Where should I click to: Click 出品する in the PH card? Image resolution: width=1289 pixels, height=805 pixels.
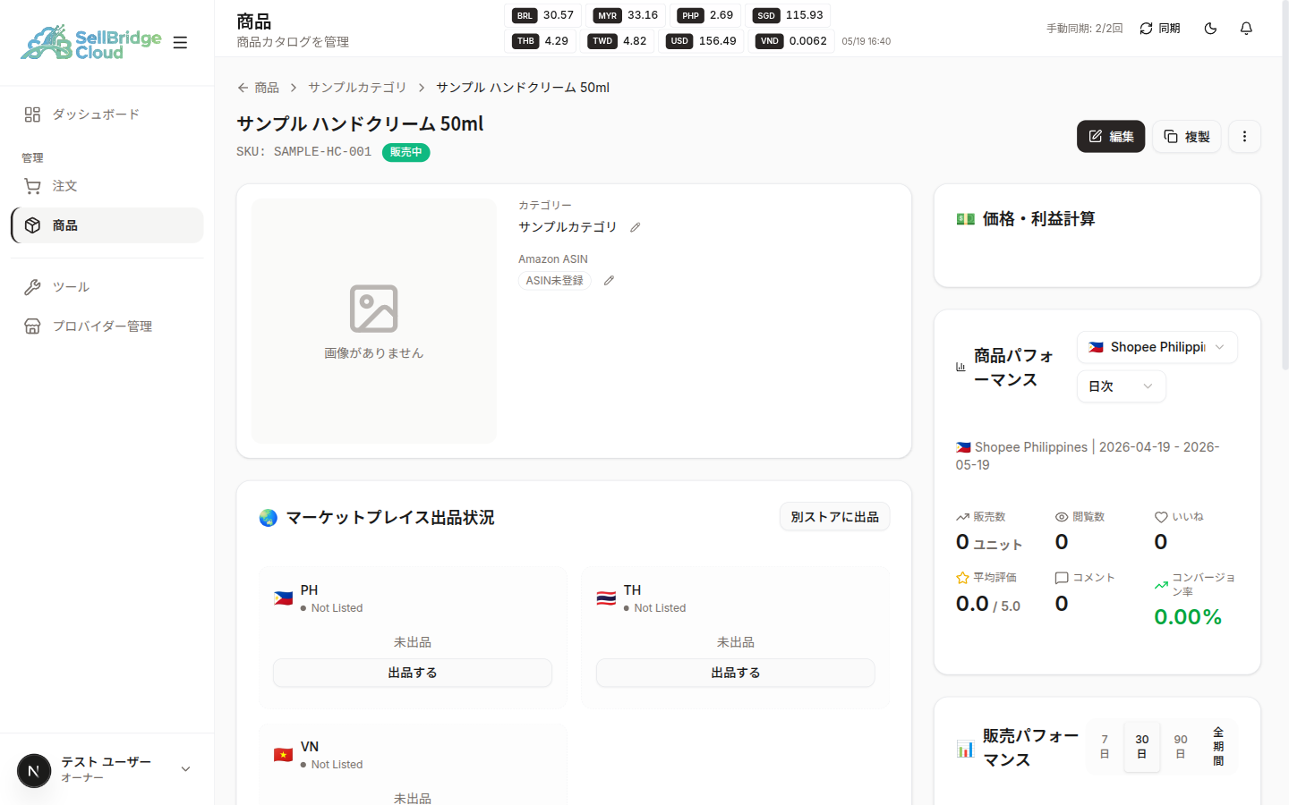(413, 673)
